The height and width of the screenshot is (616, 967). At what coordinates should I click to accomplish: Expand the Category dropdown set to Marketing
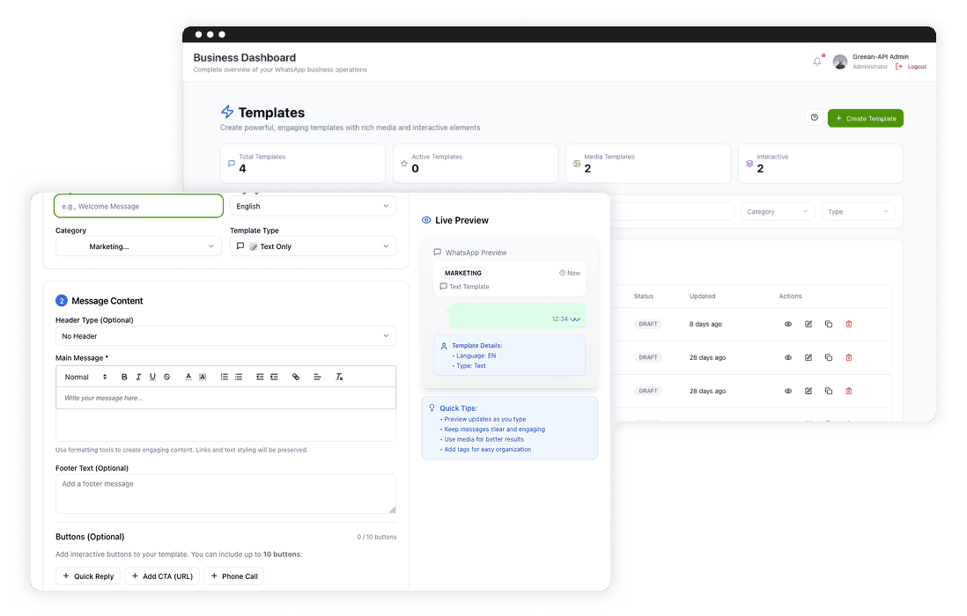[138, 246]
